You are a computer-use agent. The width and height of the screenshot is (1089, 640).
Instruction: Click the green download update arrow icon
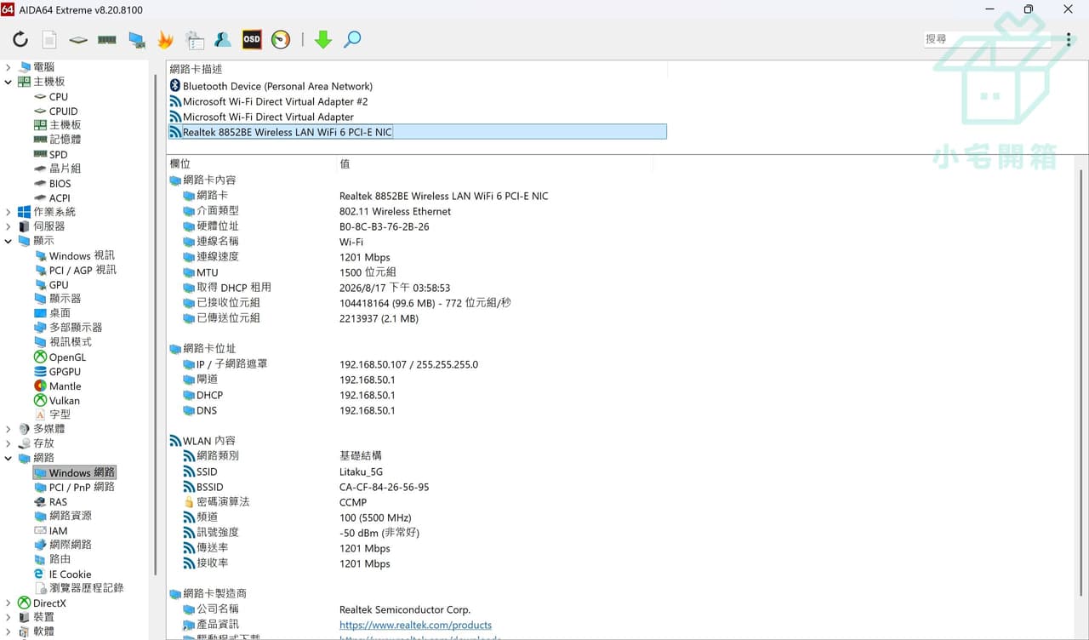click(x=323, y=39)
